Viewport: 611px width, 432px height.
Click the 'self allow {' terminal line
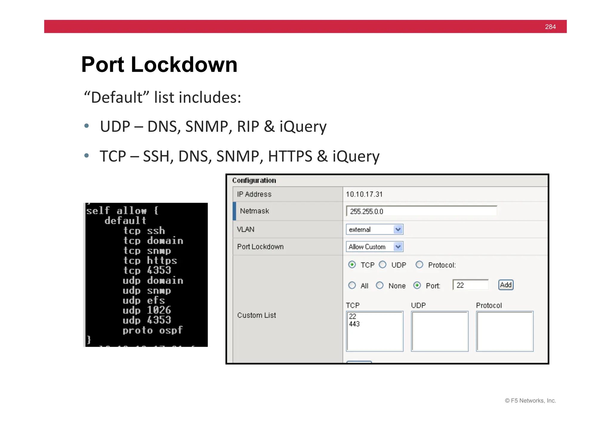tap(122, 210)
